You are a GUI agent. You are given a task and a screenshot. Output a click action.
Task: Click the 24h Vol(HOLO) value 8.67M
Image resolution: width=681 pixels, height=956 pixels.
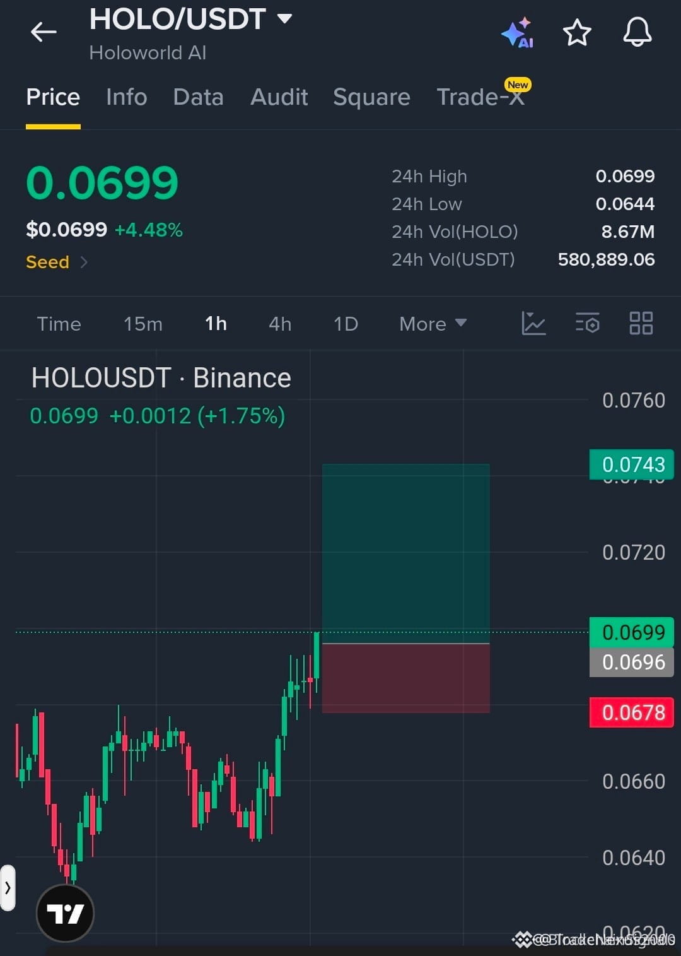pos(627,232)
